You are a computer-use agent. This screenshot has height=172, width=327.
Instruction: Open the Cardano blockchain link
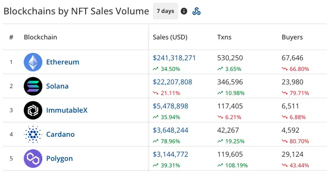click(60, 134)
